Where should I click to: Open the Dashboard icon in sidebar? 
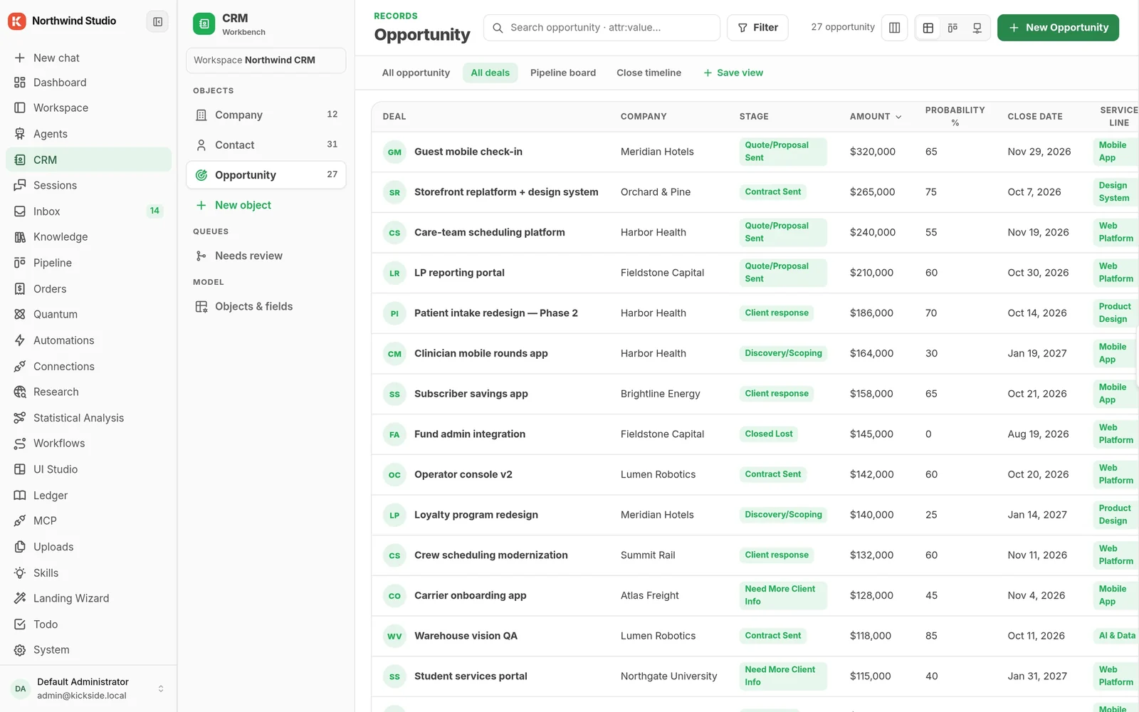point(20,83)
